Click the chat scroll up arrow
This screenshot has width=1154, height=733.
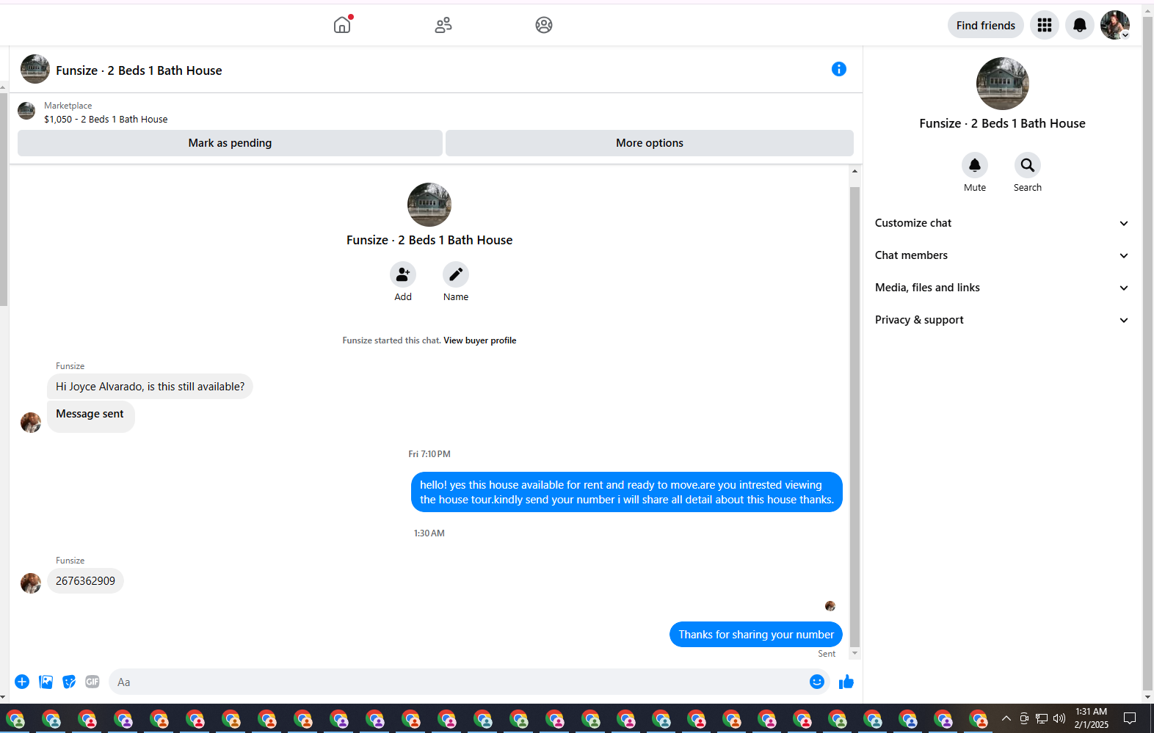pos(854,171)
